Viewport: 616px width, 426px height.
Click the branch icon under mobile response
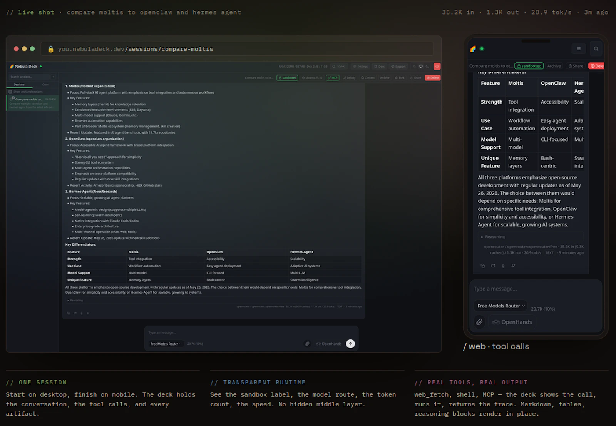click(513, 266)
